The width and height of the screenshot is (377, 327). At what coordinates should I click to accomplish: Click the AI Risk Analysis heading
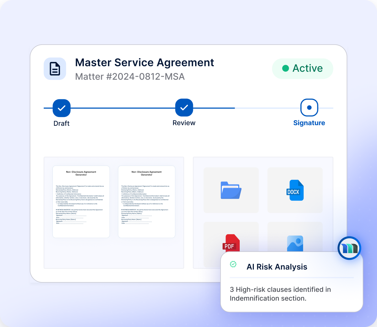277,267
